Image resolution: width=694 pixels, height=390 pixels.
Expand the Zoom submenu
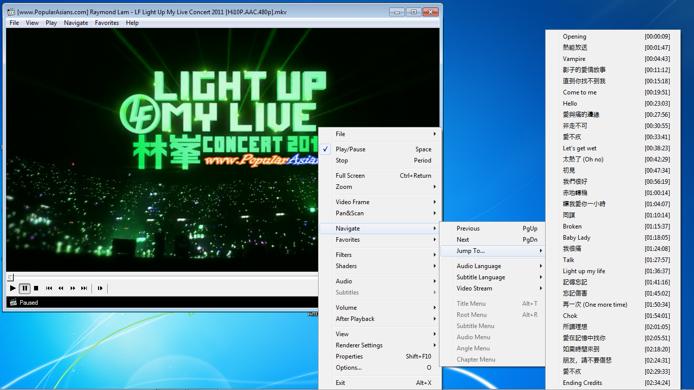tap(380, 187)
